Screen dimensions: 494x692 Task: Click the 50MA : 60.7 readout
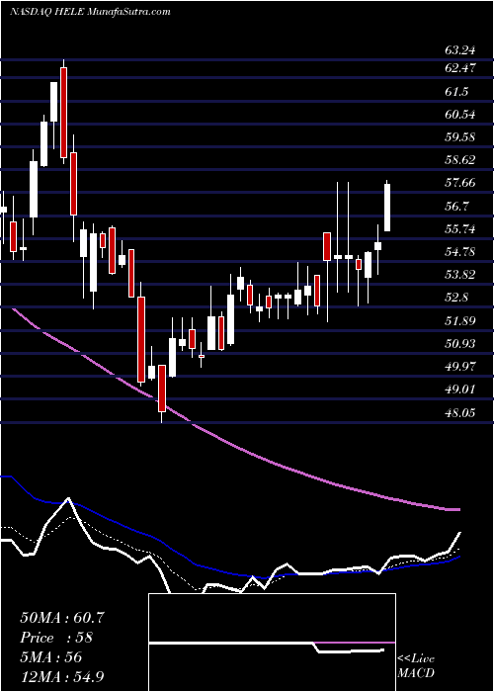click(62, 618)
